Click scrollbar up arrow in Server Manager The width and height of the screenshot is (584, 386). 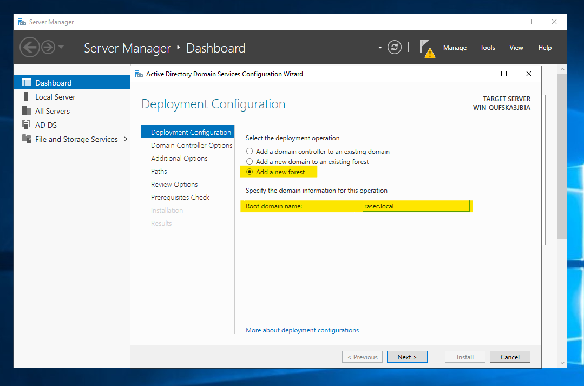point(562,69)
